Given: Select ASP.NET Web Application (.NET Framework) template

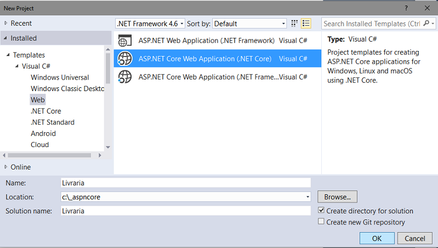Looking at the screenshot, I should tap(217, 41).
